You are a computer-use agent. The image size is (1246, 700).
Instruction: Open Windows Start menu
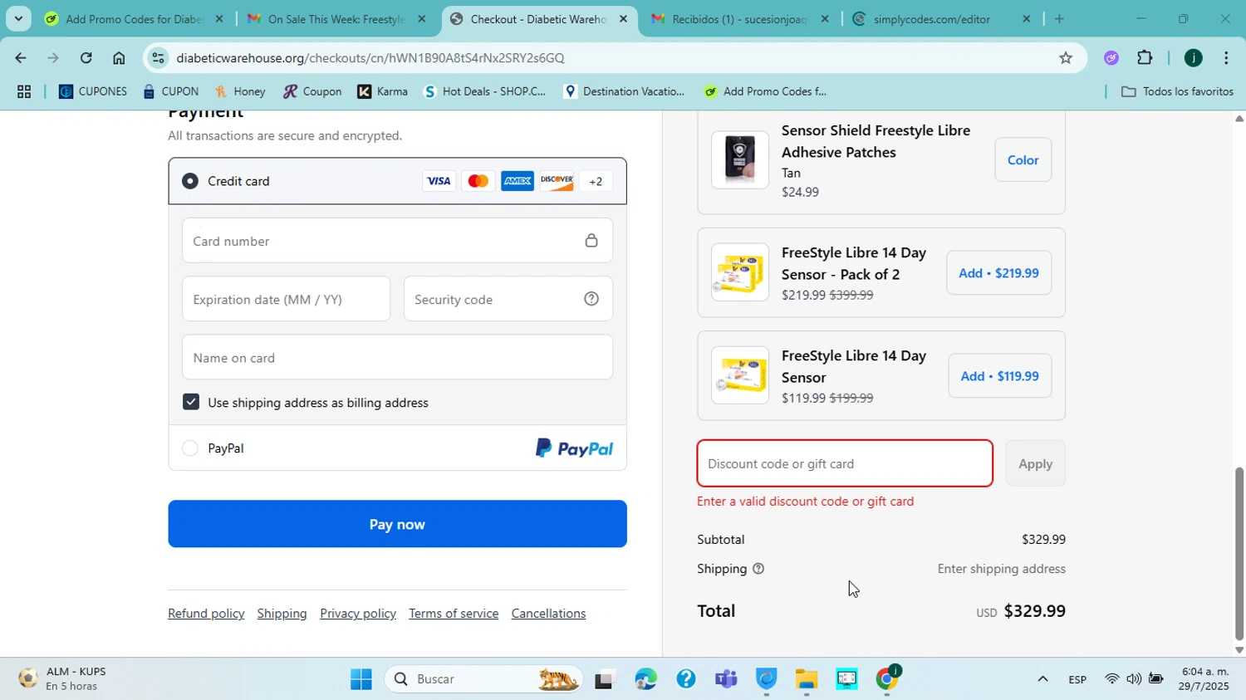tap(361, 679)
